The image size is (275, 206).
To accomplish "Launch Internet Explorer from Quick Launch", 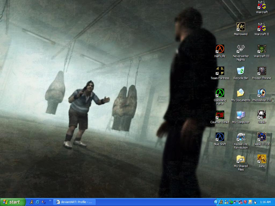I will (38, 202).
